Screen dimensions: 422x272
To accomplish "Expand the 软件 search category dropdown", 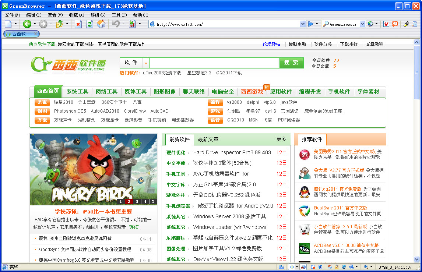I will [146, 63].
